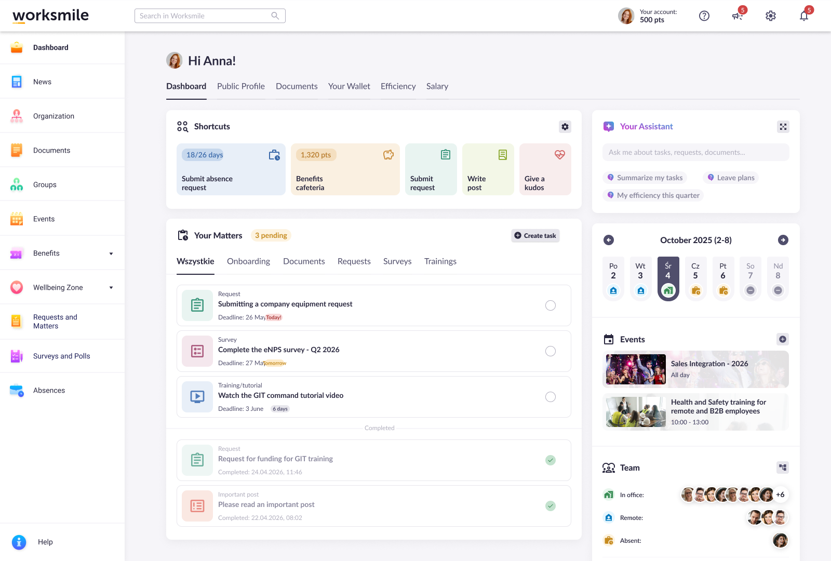Viewport: 831px width, 561px height.
Task: Click the News sidebar icon
Action: (17, 82)
